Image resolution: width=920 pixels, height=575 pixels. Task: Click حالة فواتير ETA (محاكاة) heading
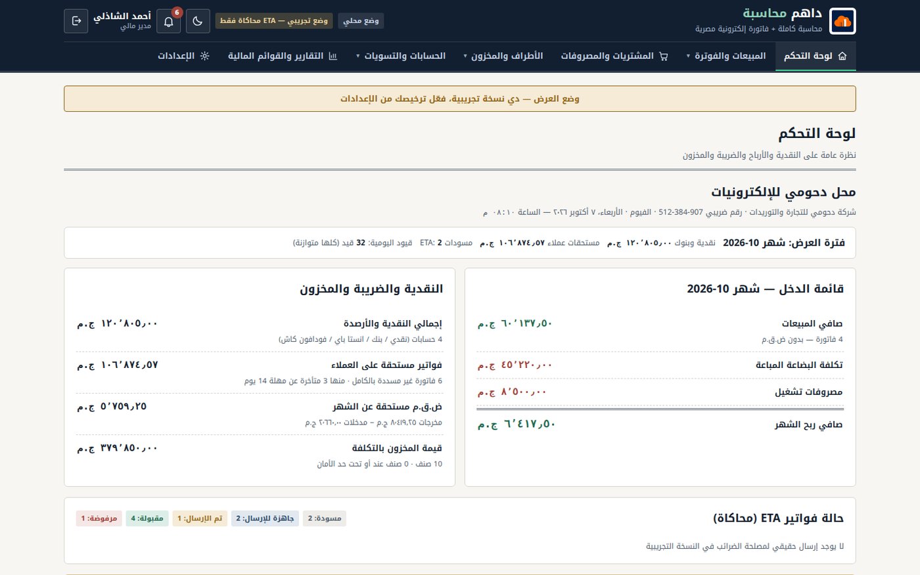[778, 518]
